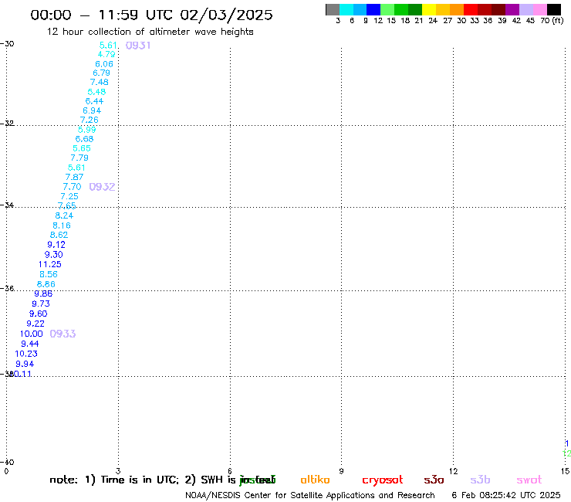Click the wave height value 7.25
This screenshot has width=571, height=502.
[x=69, y=196]
